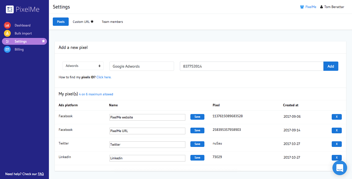Click the star icon next to Custom URL
Screen dimensions: 352x179
(x=92, y=21)
